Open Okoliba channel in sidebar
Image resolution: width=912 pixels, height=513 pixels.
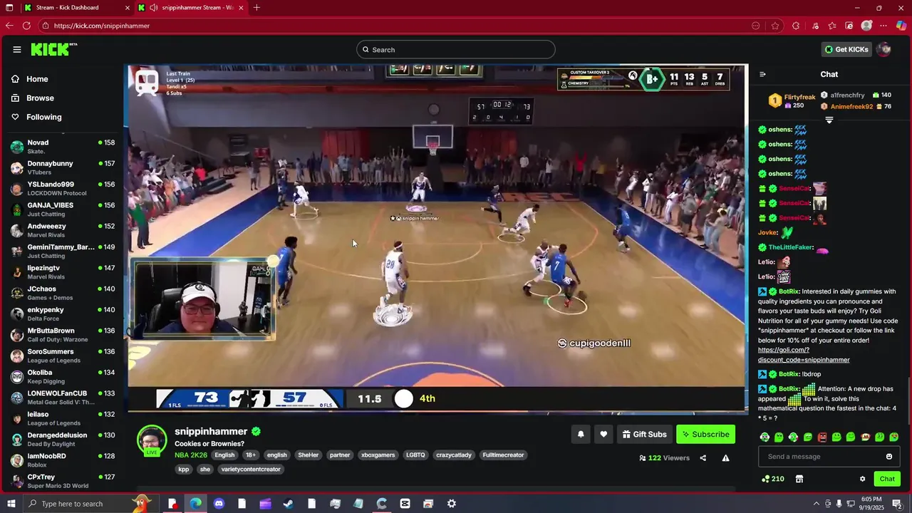pos(63,376)
